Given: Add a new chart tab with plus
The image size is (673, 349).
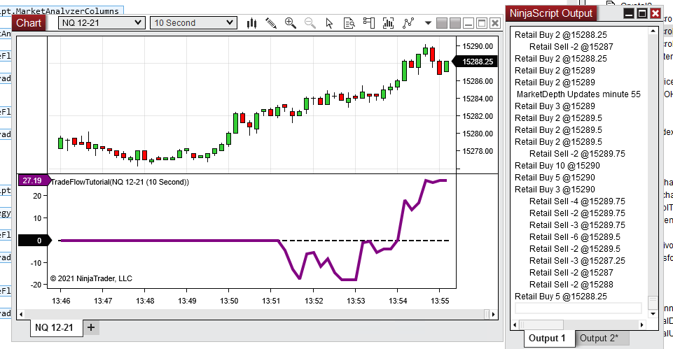Looking at the screenshot, I should point(91,327).
